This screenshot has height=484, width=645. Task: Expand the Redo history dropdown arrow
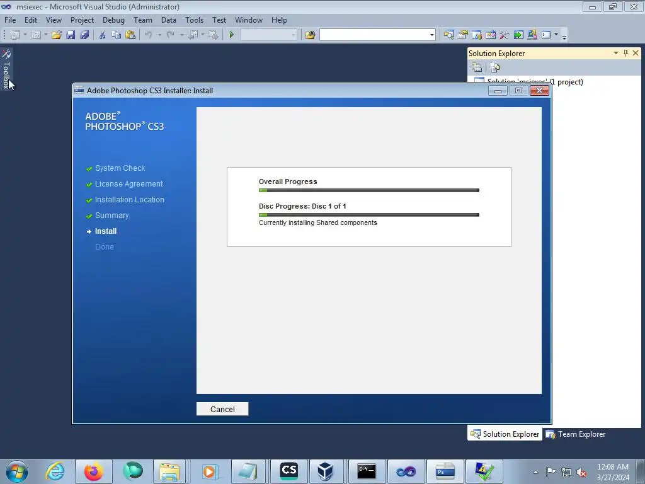[181, 35]
